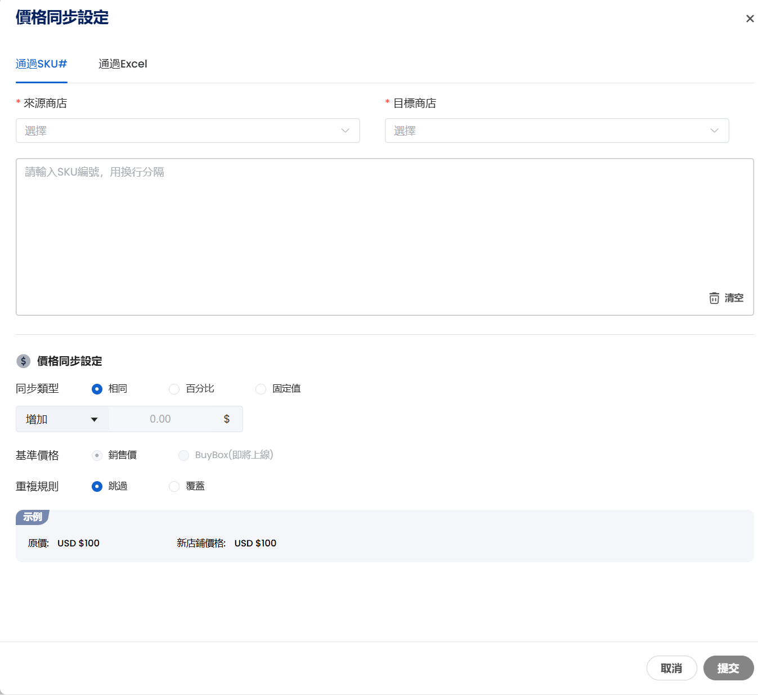758x695 pixels.
Task: Select the 相同 sync type radio
Action: coord(97,389)
